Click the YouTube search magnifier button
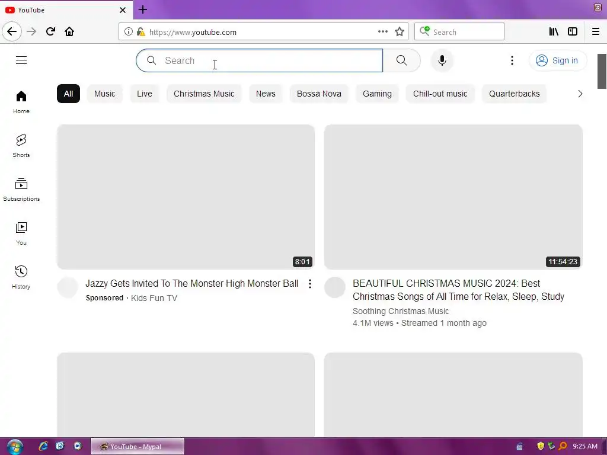The height and width of the screenshot is (455, 607). [401, 60]
